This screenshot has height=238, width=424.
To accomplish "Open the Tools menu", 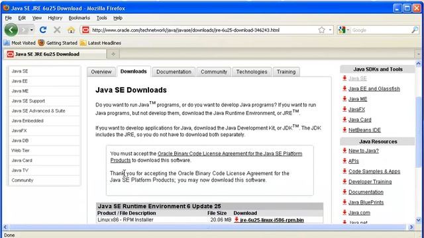I will tap(101, 18).
